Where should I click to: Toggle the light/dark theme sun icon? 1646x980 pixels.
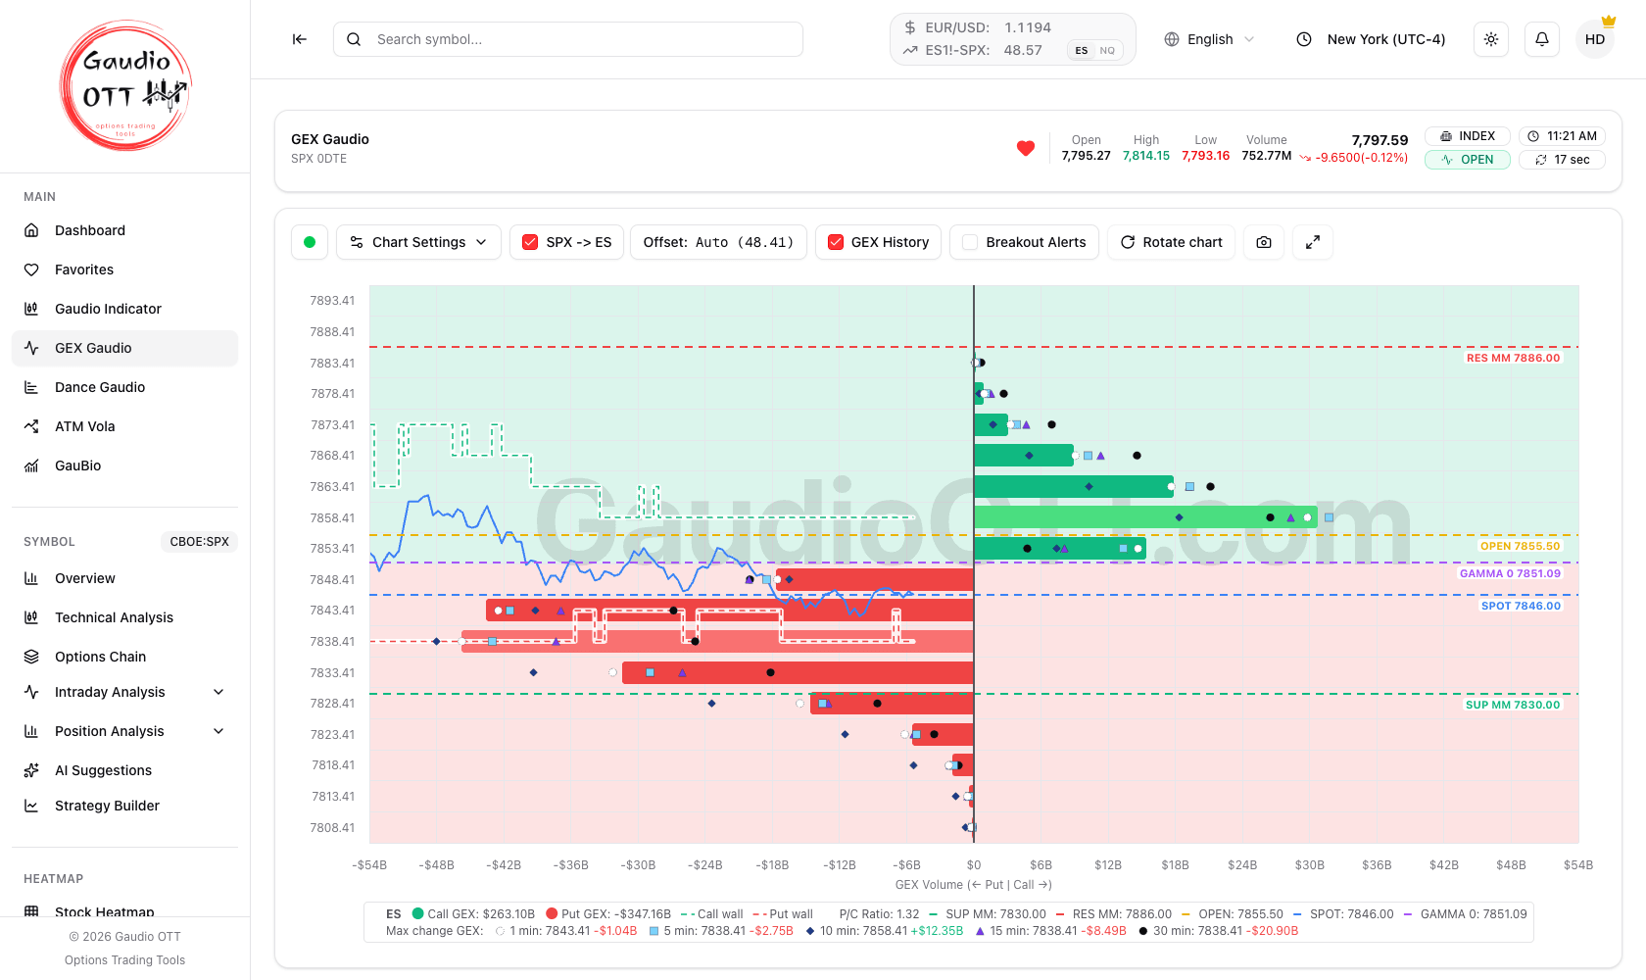coord(1491,39)
